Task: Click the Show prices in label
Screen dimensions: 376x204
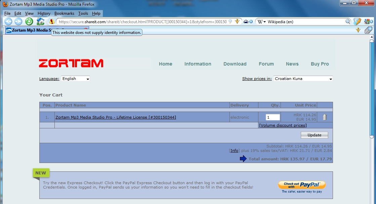Action: pos(257,79)
